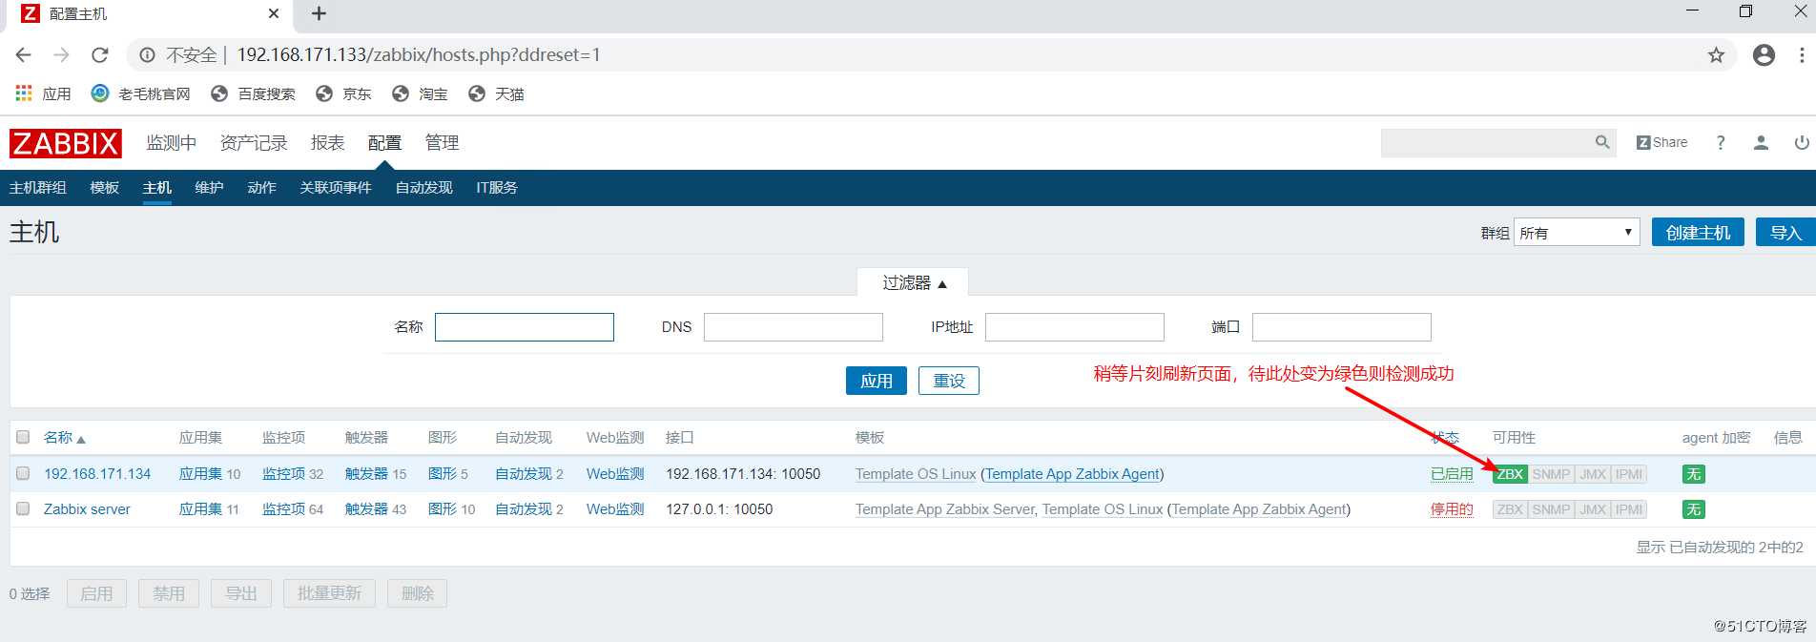Viewport: 1816px width, 642px height.
Task: Reset the filter with 重设 button
Action: [x=949, y=381]
